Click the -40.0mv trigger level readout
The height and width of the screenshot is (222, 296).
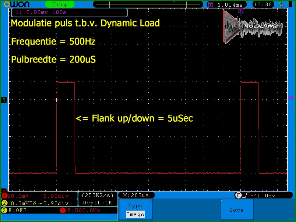pyautogui.click(x=263, y=196)
